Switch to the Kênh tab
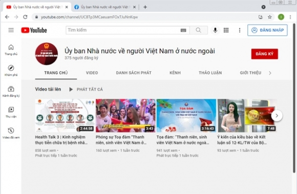The height and width of the screenshot is (194, 297). tap(175, 73)
